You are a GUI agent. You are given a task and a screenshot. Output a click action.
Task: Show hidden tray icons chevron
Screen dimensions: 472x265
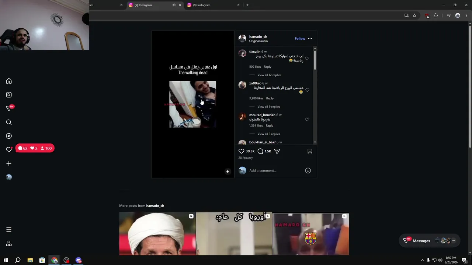[x=422, y=260]
